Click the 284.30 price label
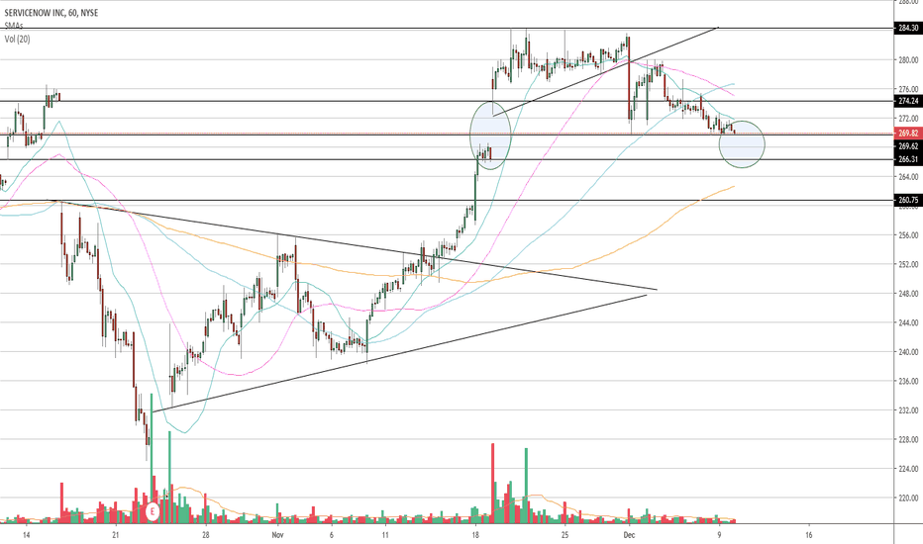This screenshot has height=544, width=923. [908, 28]
